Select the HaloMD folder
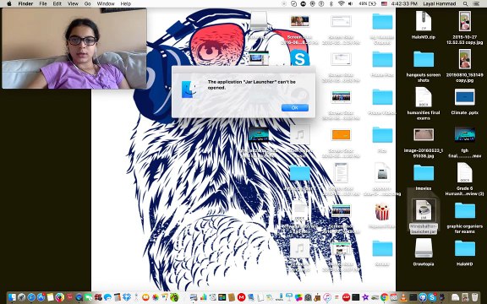The width and height of the screenshot is (487, 304). click(465, 252)
